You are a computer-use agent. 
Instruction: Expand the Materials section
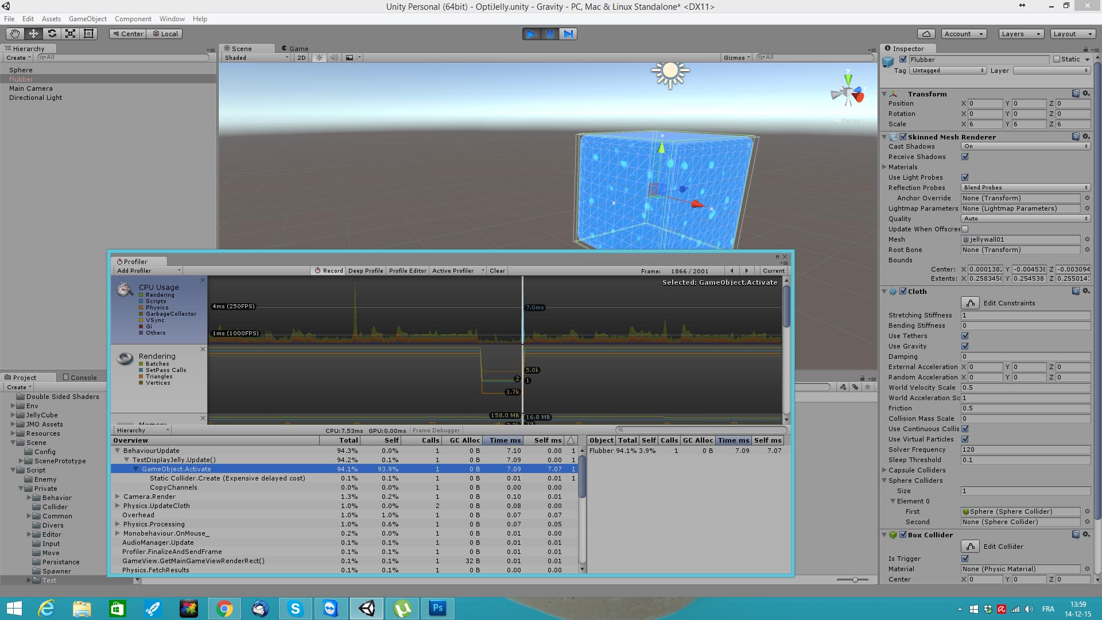click(884, 167)
